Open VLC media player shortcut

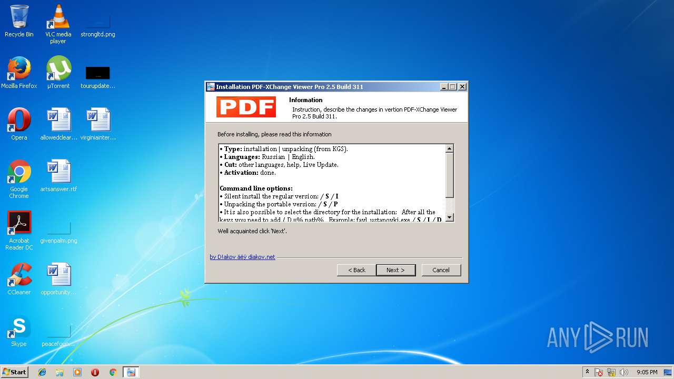click(x=58, y=24)
